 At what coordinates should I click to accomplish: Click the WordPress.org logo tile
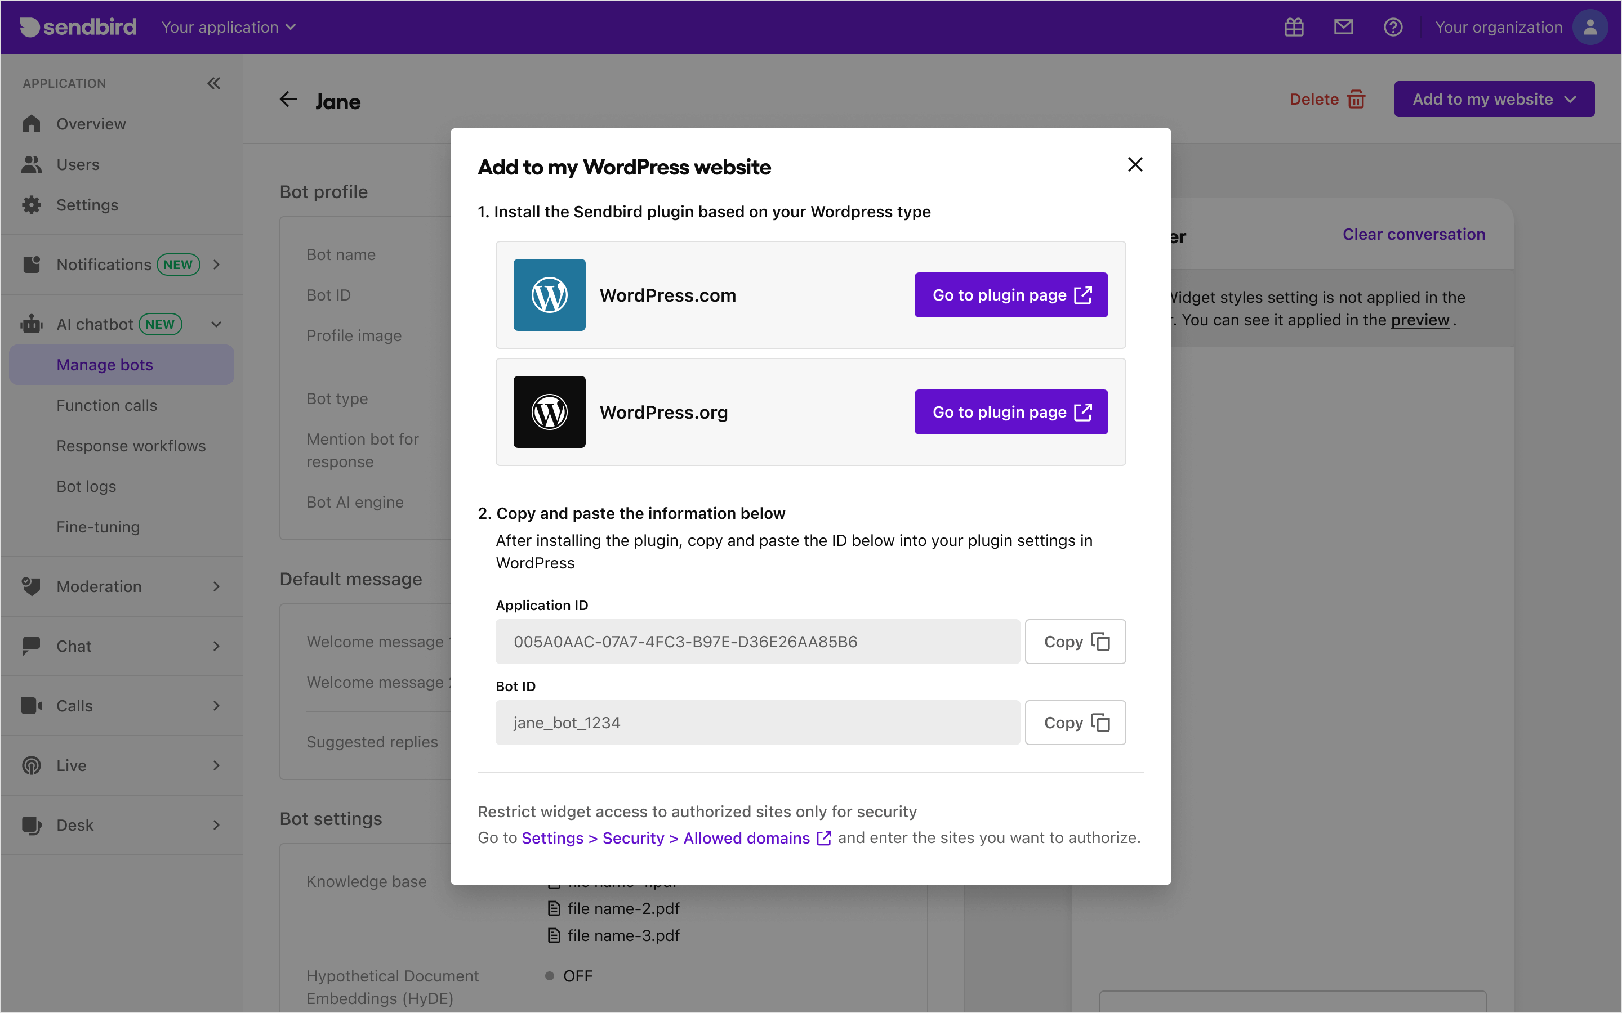(x=549, y=412)
